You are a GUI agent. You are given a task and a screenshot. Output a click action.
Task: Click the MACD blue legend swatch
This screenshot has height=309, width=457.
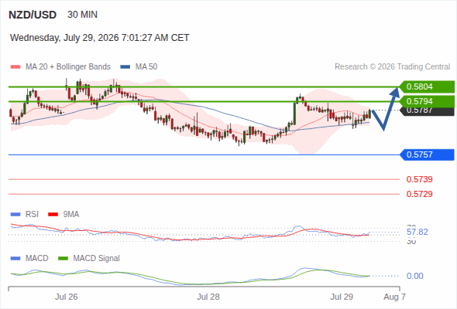coord(15,259)
